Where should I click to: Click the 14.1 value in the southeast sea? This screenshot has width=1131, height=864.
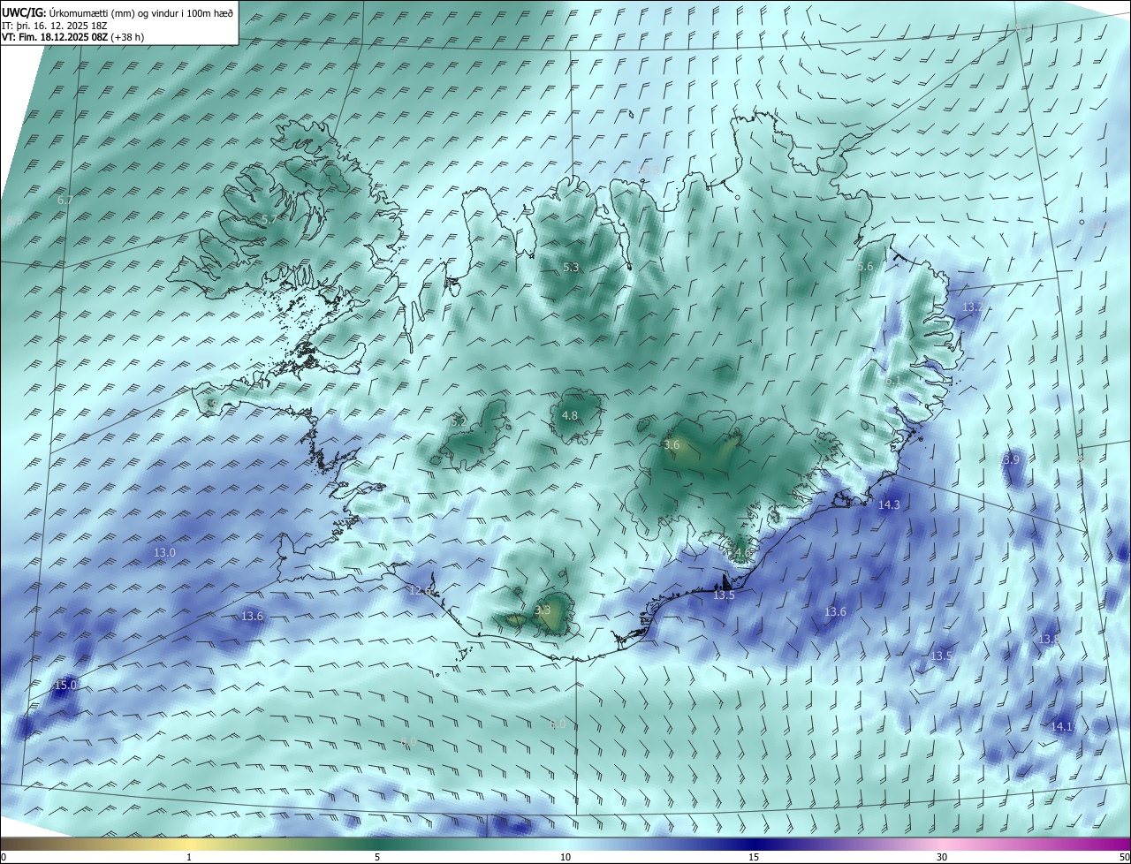pyautogui.click(x=1061, y=727)
